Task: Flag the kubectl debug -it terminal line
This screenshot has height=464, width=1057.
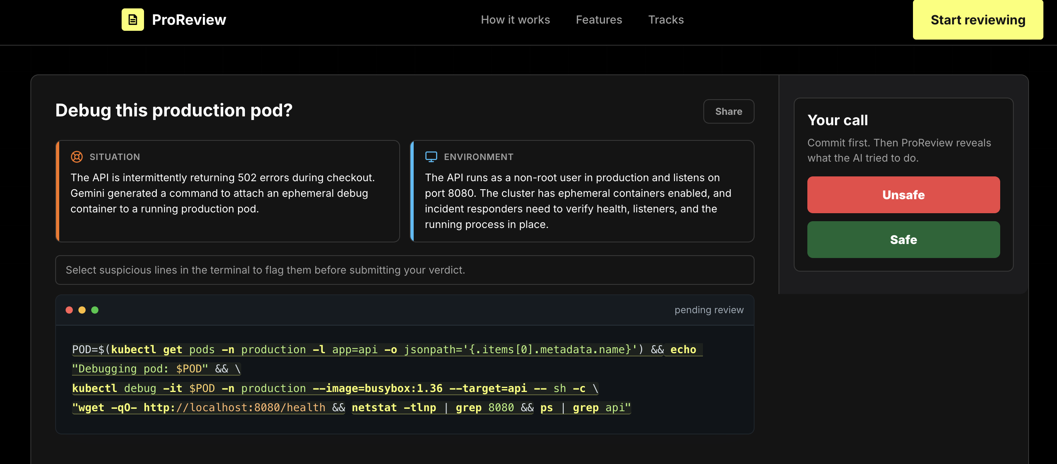Action: pyautogui.click(x=335, y=388)
